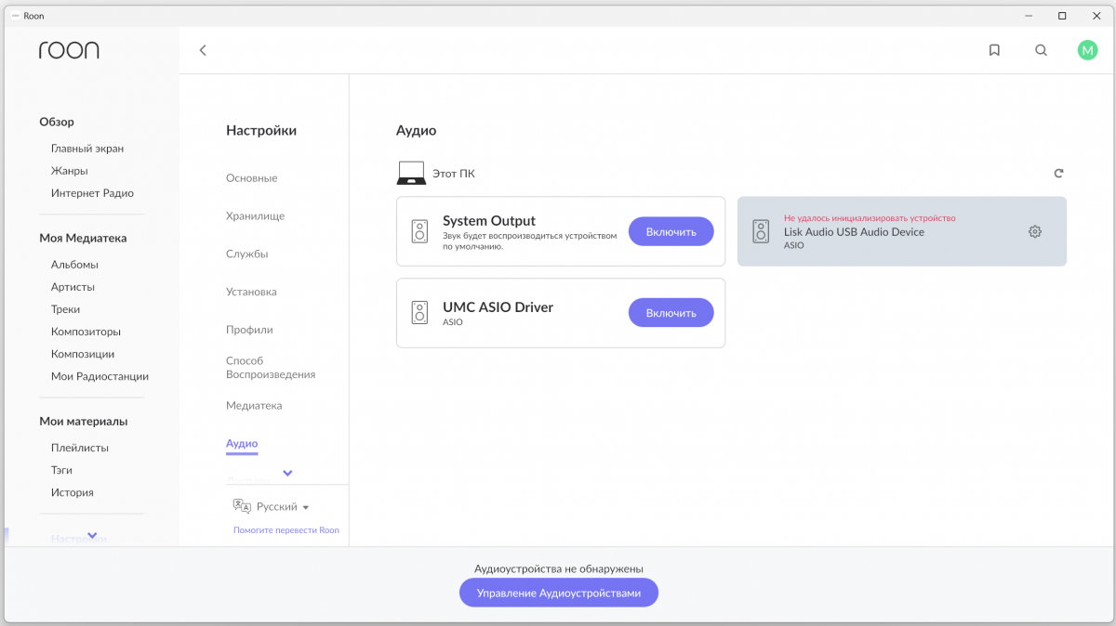Select the Аудио settings tab
This screenshot has height=626, width=1116.
point(242,444)
